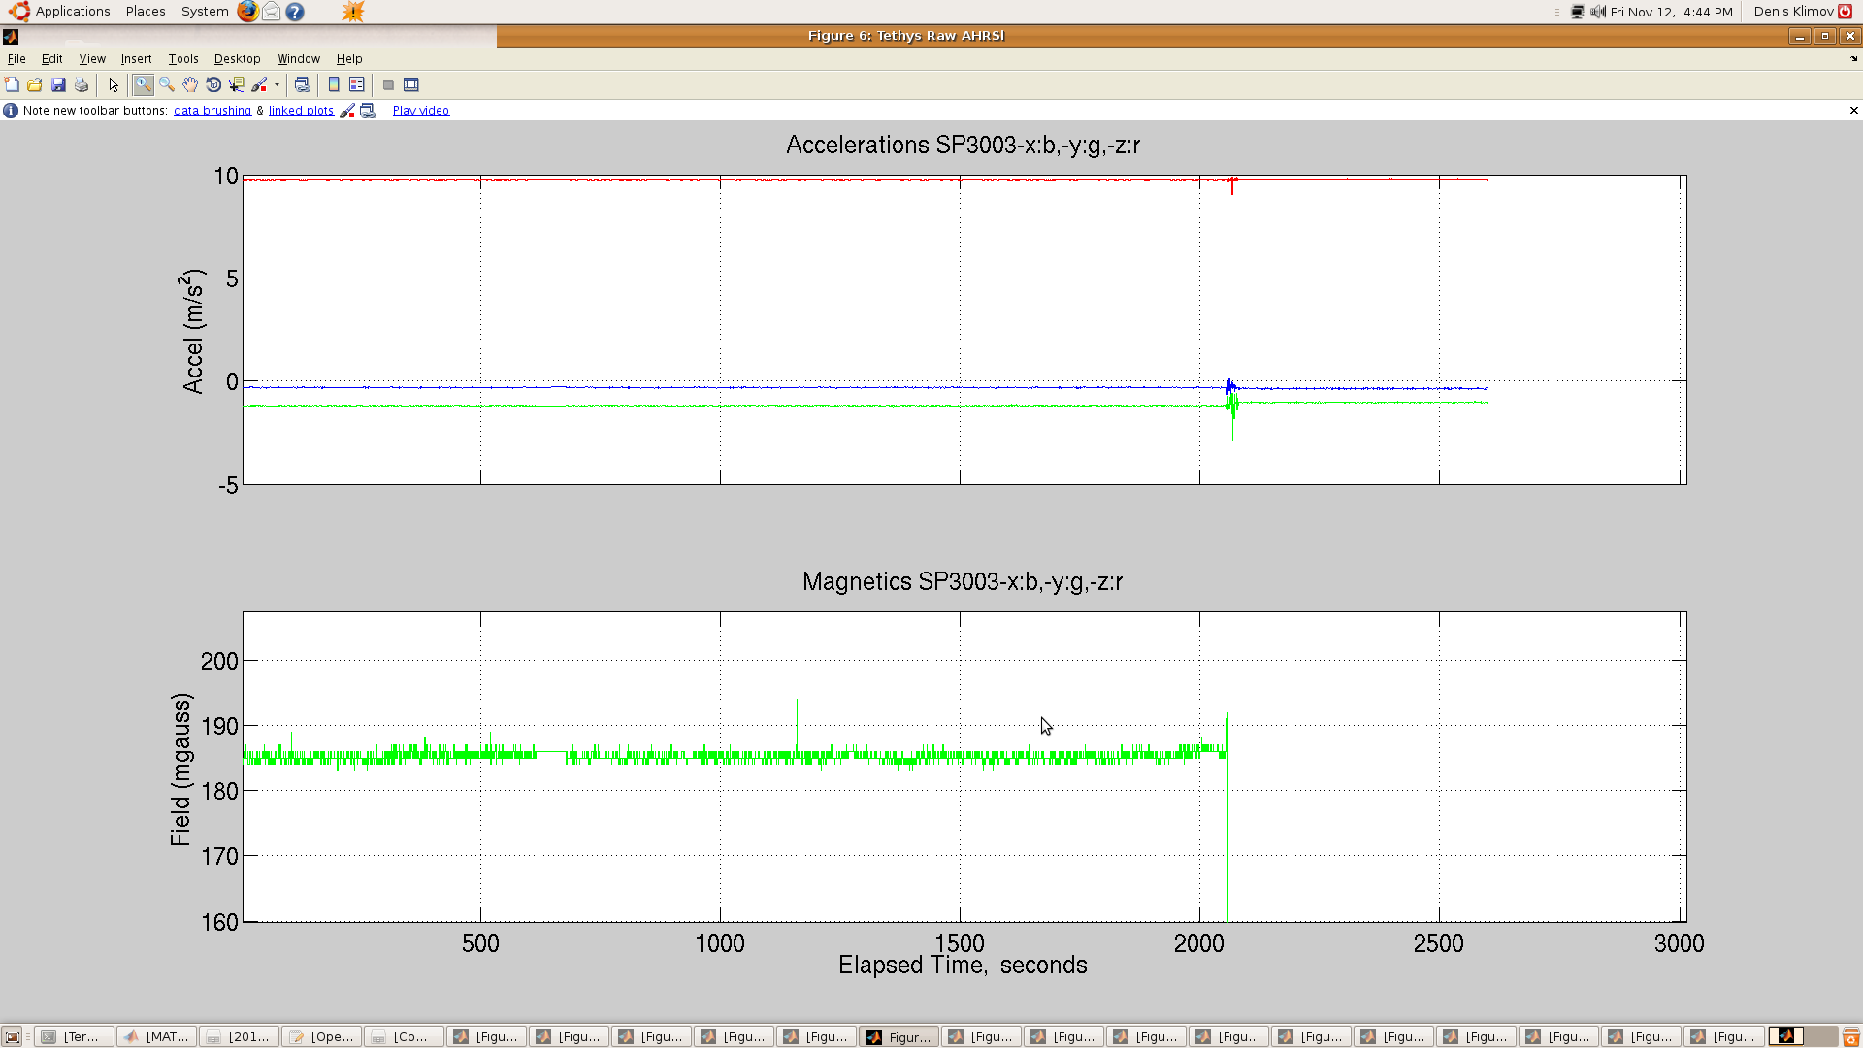Open the Window menu
Viewport: 1863px width, 1048px height.
(x=299, y=59)
